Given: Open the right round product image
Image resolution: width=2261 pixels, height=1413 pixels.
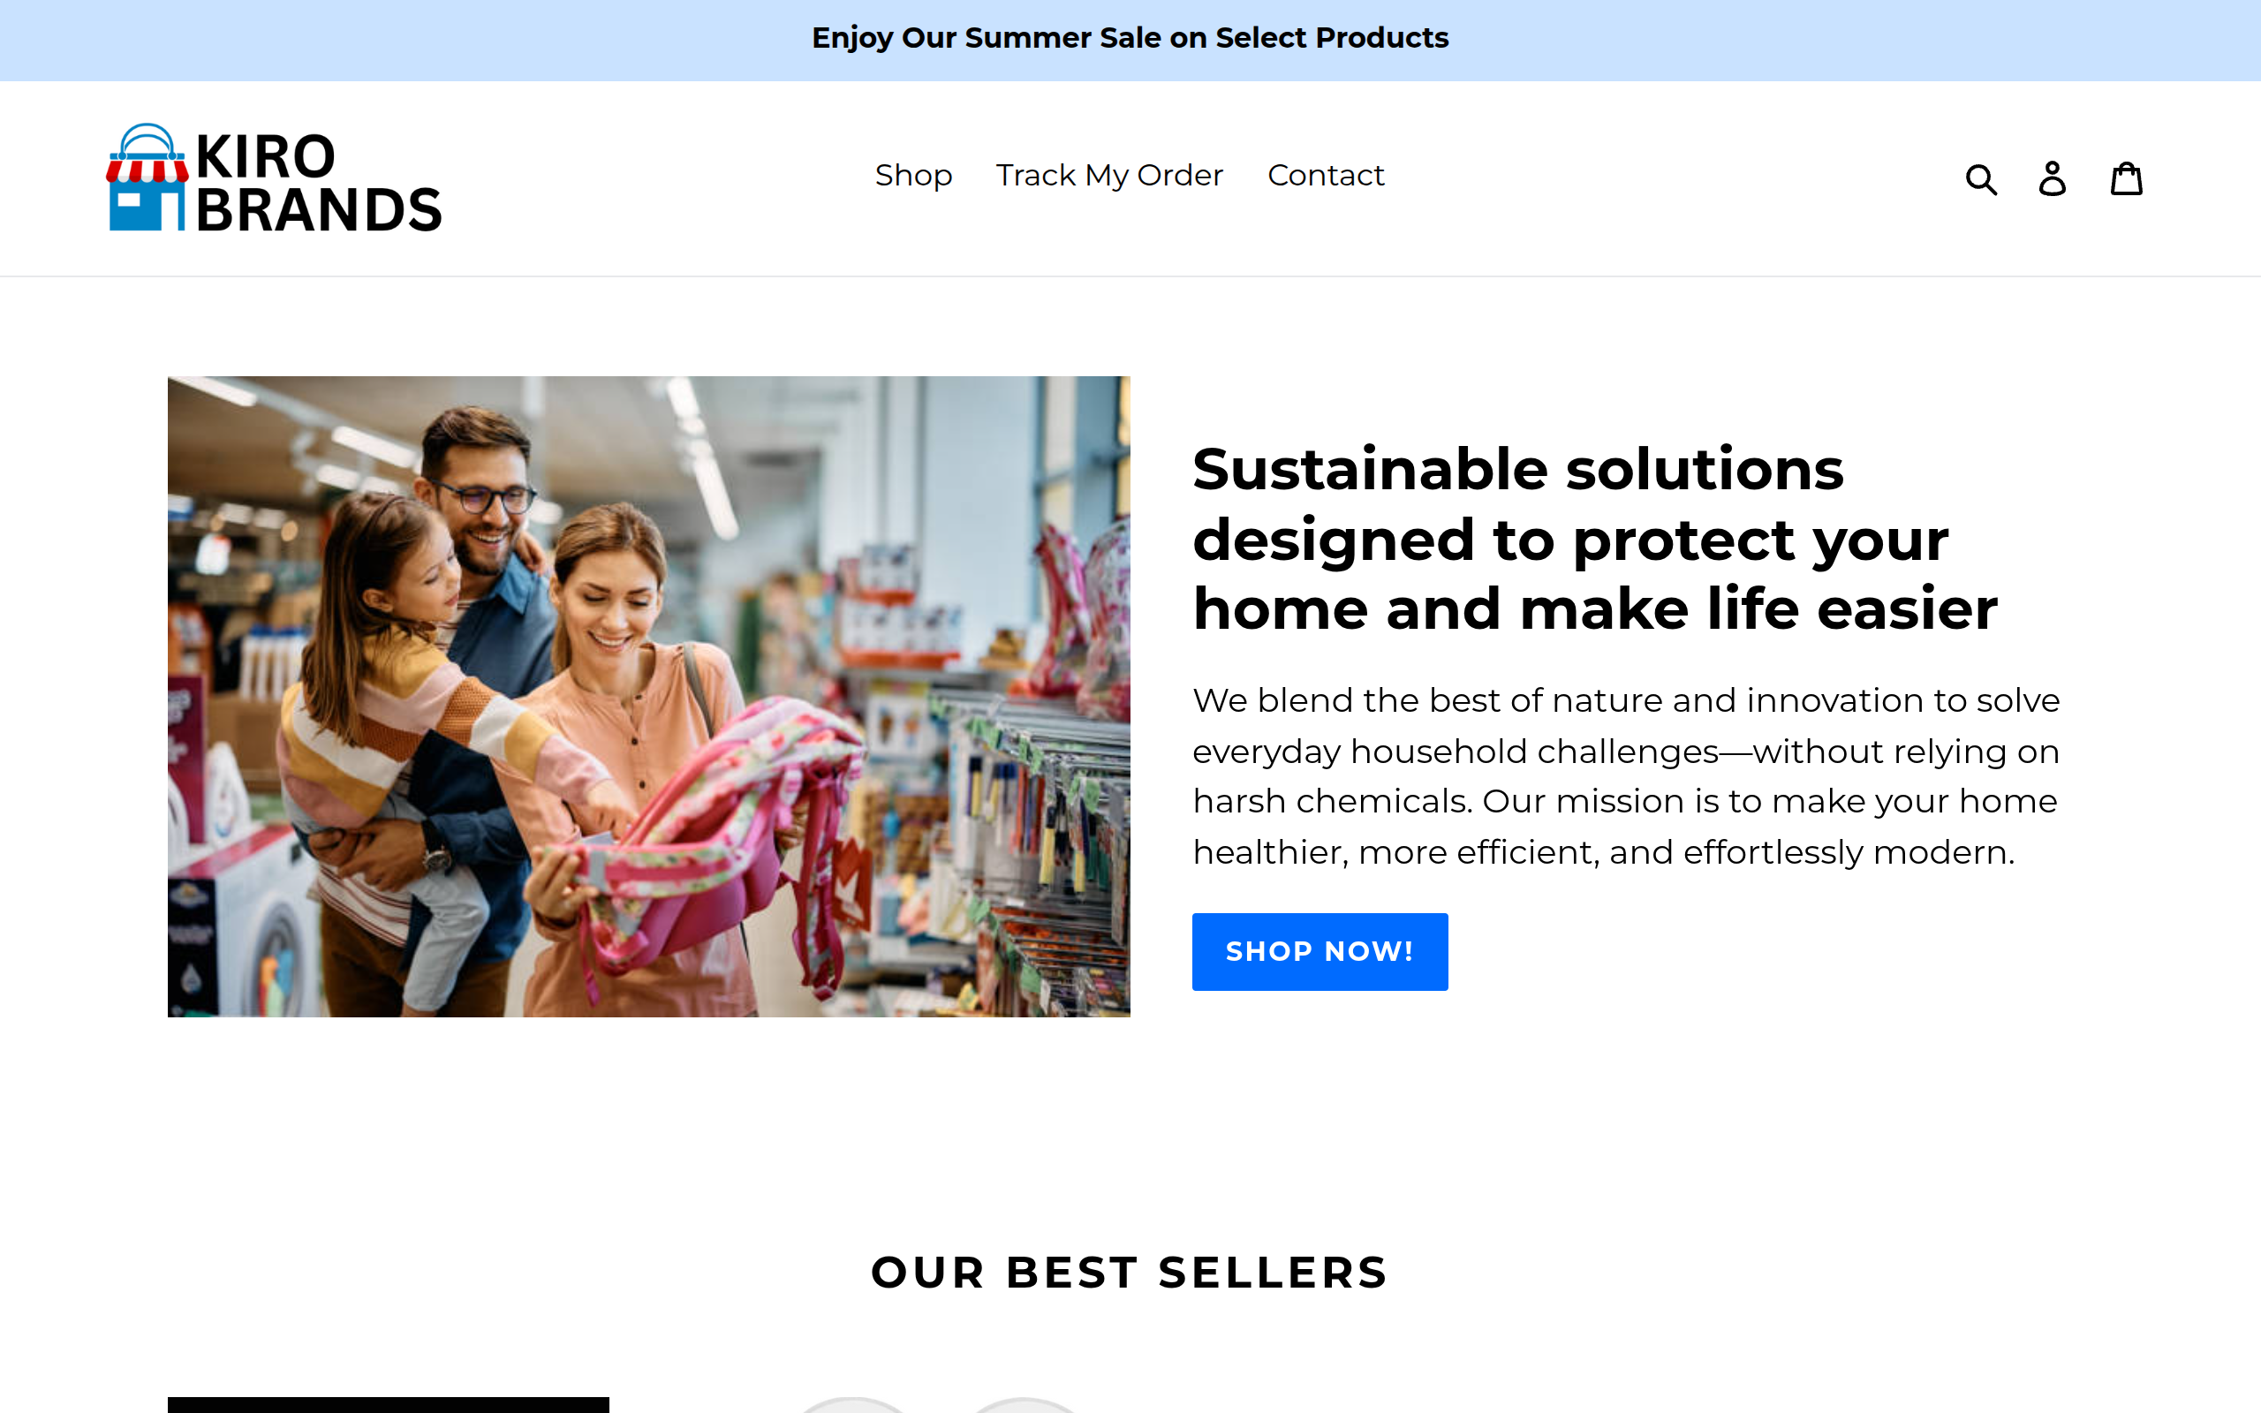Looking at the screenshot, I should (1025, 1406).
